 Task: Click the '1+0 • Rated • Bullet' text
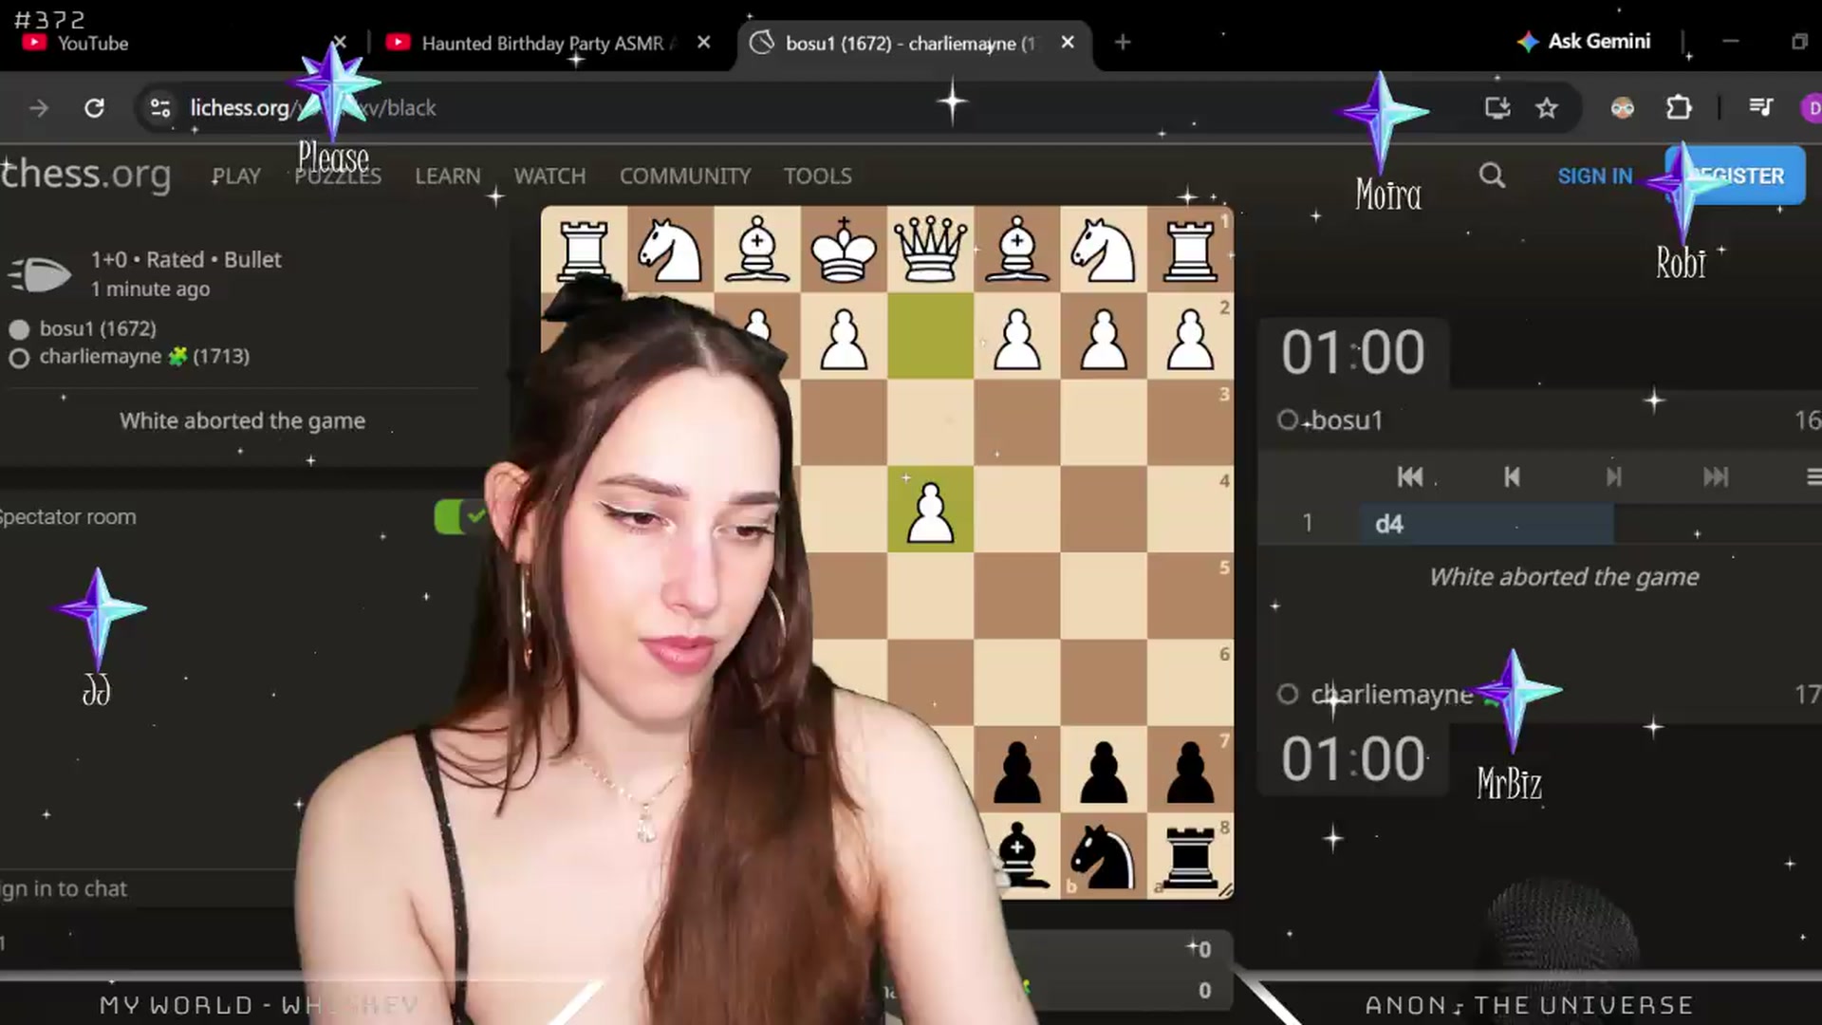pyautogui.click(x=186, y=260)
